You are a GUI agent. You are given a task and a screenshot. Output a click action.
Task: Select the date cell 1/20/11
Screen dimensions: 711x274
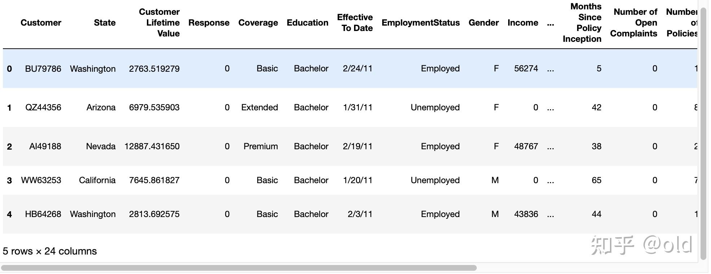coord(357,180)
